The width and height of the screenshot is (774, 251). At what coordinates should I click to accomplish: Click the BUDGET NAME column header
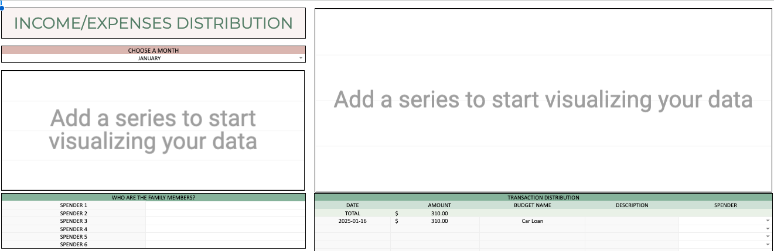tap(533, 205)
